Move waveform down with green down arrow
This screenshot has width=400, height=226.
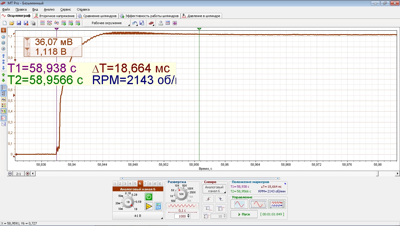click(4, 80)
